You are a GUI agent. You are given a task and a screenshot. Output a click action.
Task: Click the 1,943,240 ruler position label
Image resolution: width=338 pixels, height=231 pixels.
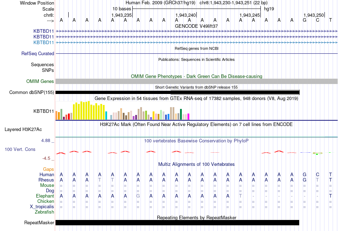point(186,15)
